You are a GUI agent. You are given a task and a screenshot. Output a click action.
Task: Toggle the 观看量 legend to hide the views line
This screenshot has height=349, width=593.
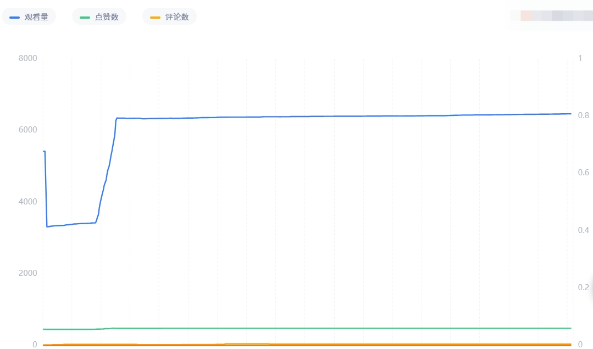[x=29, y=16]
